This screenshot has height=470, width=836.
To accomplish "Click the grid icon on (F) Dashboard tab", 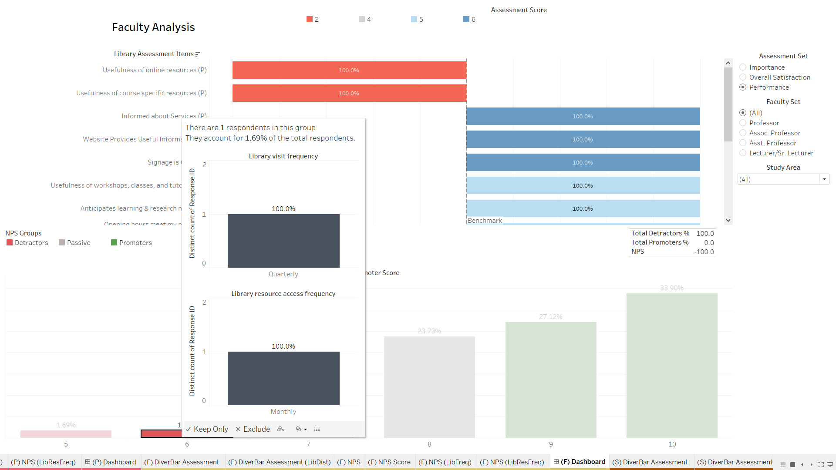I will click(x=556, y=462).
